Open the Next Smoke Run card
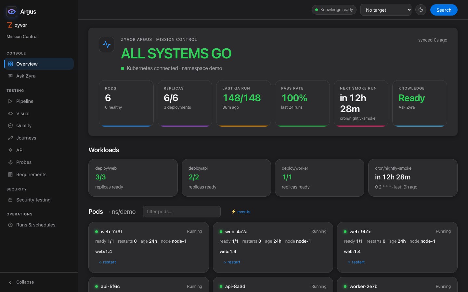The width and height of the screenshot is (468, 292). click(x=361, y=103)
